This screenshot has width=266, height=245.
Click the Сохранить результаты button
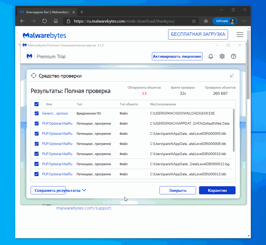click(x=48, y=190)
